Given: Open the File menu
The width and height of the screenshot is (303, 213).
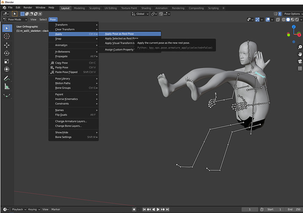Looking at the screenshot, I should pos(10,7).
